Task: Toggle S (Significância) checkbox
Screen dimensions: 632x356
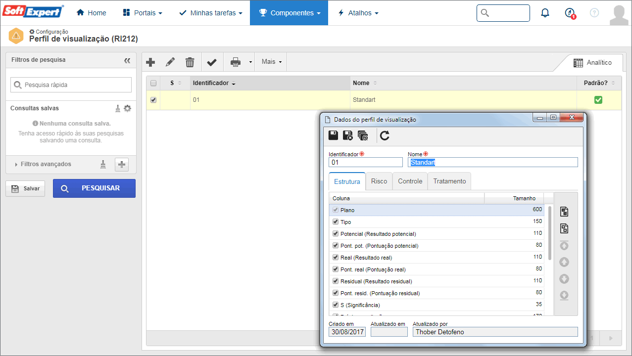Action: pyautogui.click(x=336, y=305)
